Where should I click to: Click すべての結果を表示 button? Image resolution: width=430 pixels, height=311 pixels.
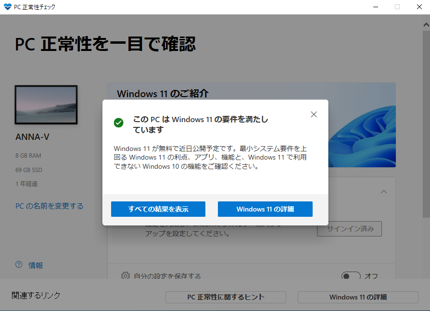pos(158,209)
